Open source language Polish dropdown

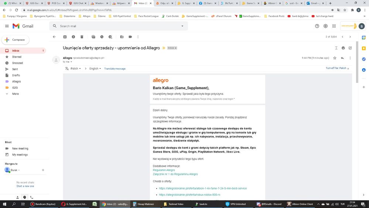click(76, 68)
